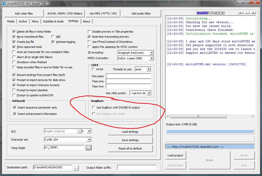This screenshot has height=176, width=262.
Task: Click the Save settings button
Action: point(130,140)
